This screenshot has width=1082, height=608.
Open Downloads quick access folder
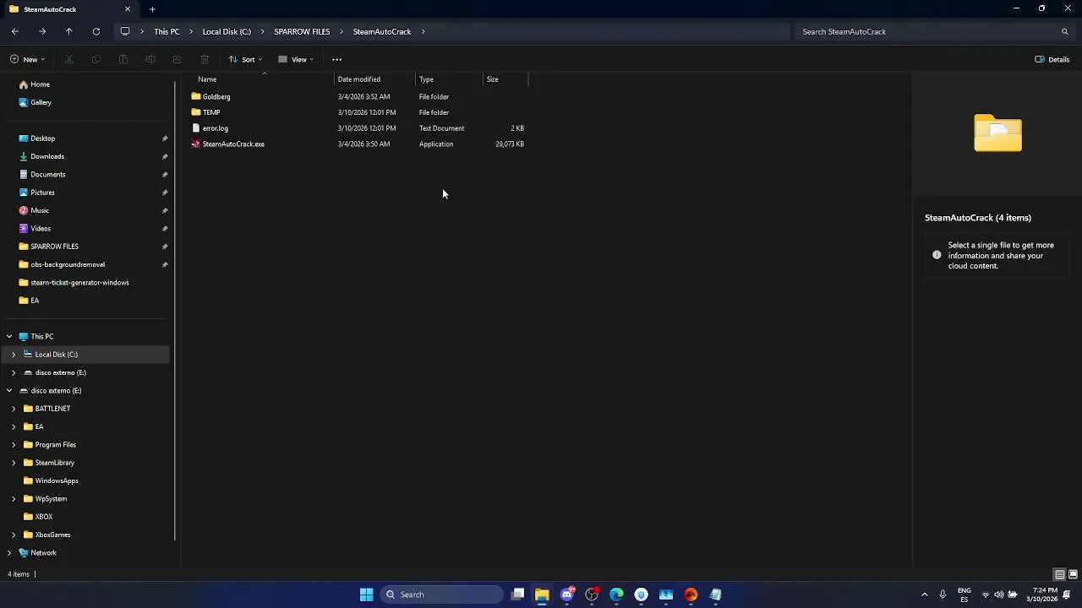click(46, 156)
